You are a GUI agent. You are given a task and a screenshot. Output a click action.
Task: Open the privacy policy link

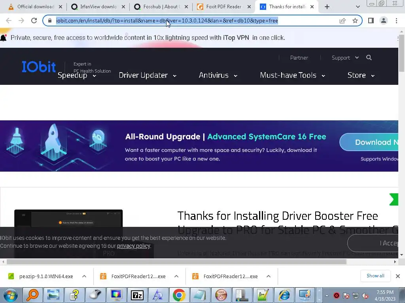pos(134,246)
